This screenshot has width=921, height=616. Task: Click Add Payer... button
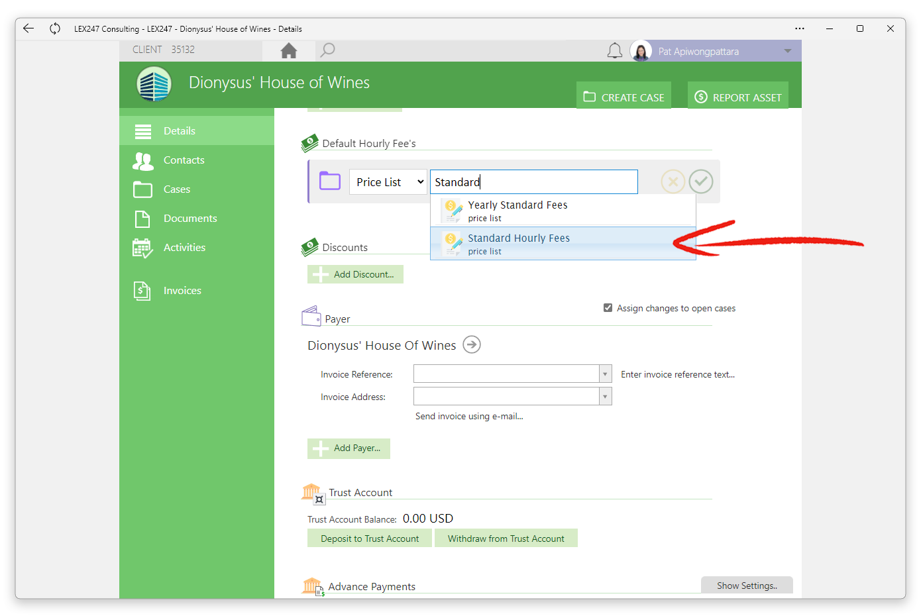coord(349,448)
